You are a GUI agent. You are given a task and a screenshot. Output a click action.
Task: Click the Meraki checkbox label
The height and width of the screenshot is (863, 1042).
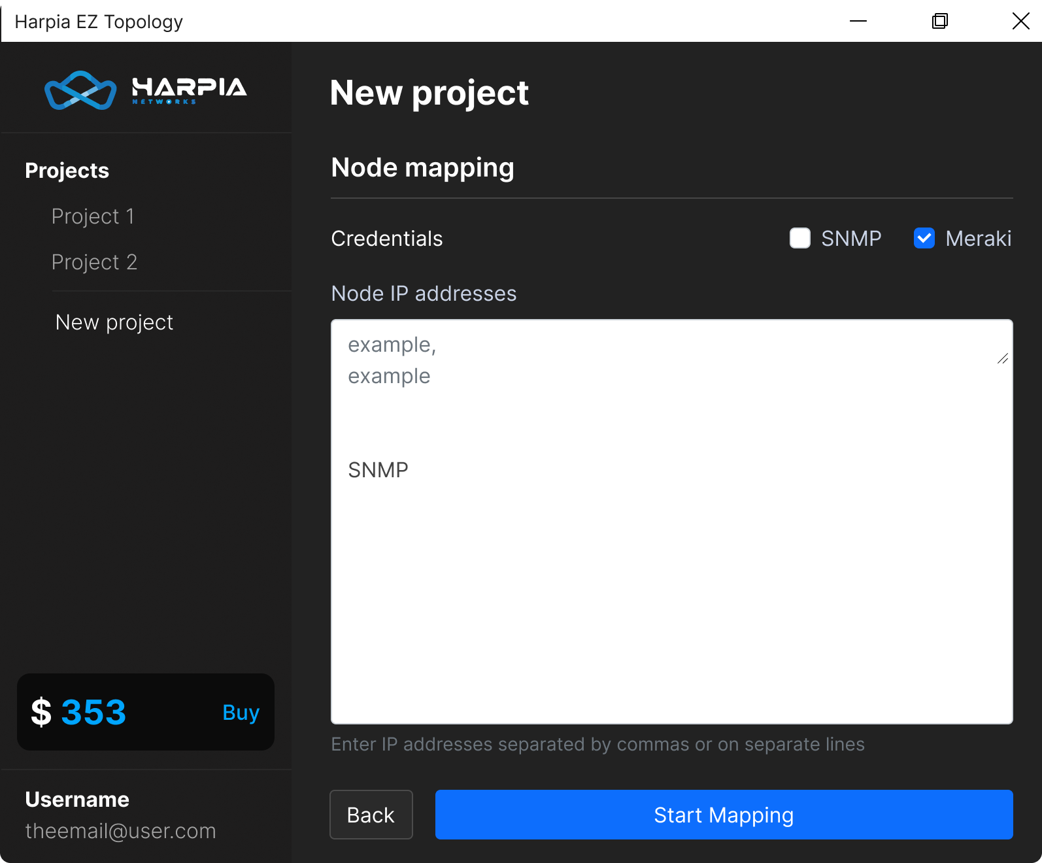[x=979, y=239]
